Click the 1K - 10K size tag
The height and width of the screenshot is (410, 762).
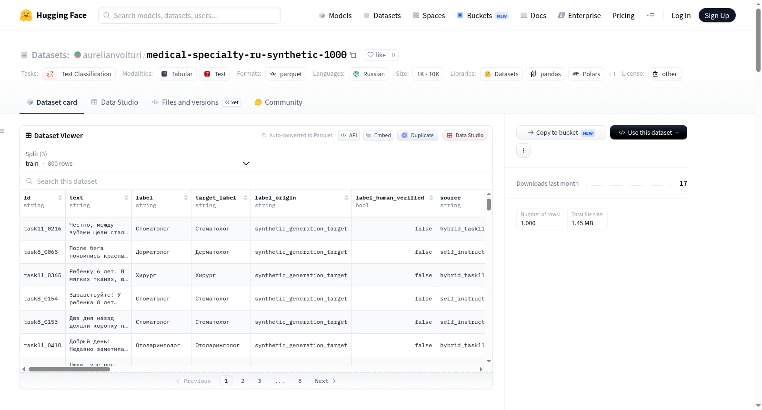coord(428,74)
